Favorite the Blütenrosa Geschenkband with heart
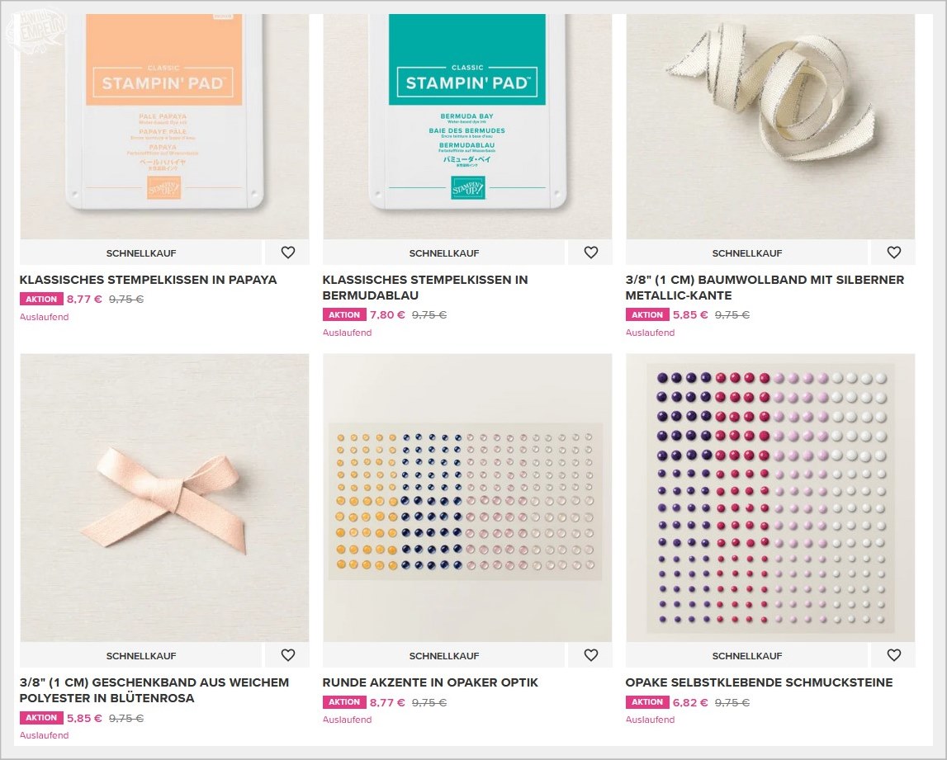 (x=288, y=655)
